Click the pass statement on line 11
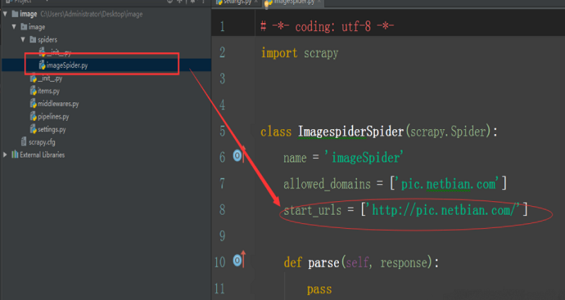 [x=319, y=289]
